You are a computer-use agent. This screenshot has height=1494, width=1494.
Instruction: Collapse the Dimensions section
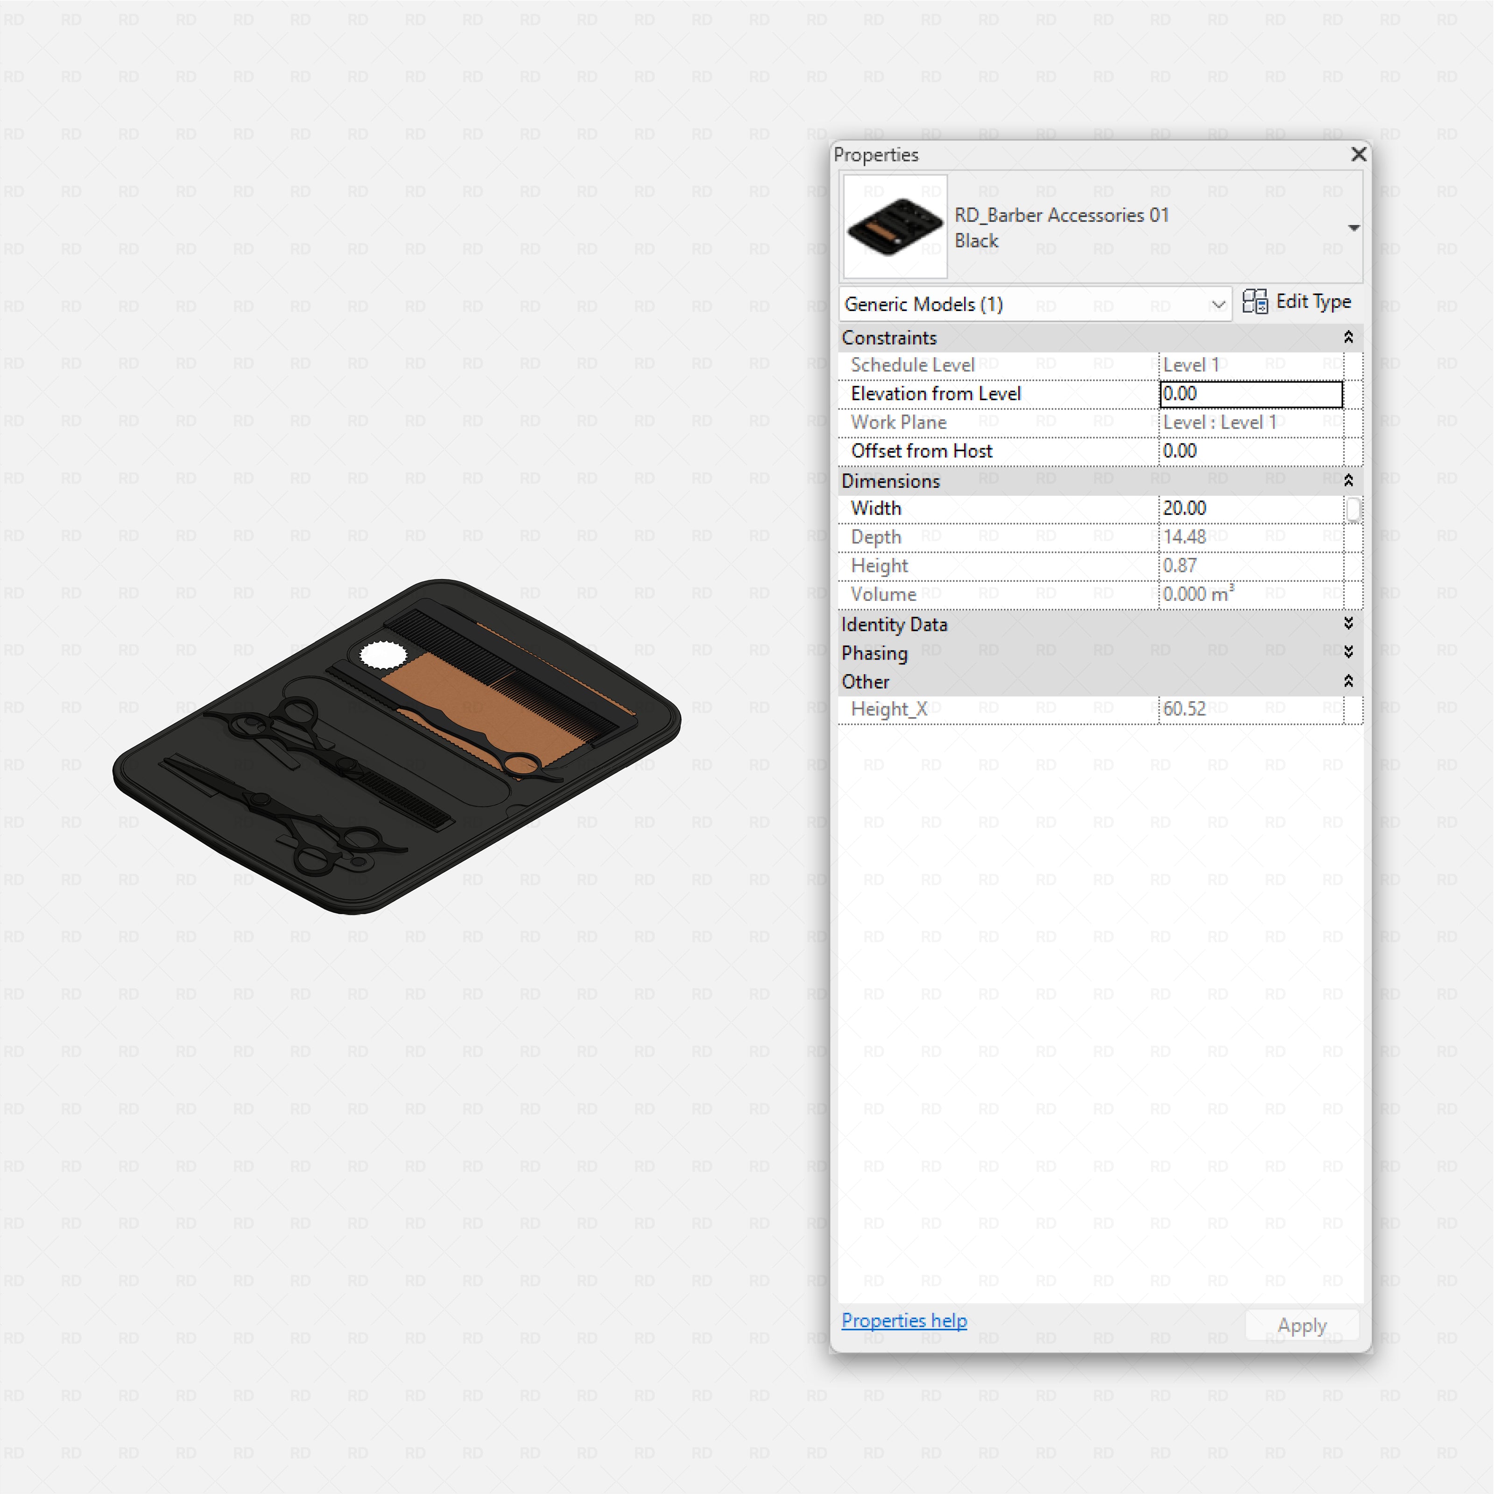click(x=1349, y=480)
